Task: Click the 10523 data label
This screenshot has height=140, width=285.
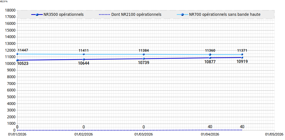Action: coord(23,64)
